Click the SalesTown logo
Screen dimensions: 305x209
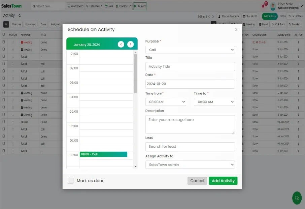11,6
